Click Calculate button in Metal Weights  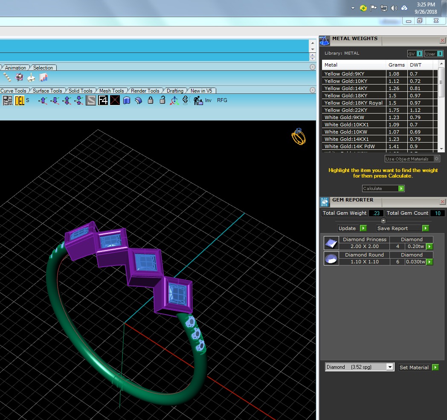tap(383, 188)
